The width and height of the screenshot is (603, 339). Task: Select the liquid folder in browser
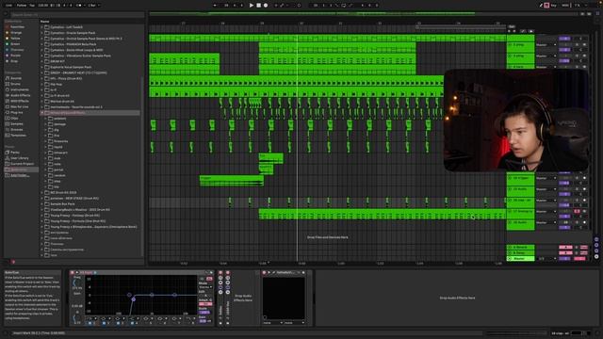point(58,147)
